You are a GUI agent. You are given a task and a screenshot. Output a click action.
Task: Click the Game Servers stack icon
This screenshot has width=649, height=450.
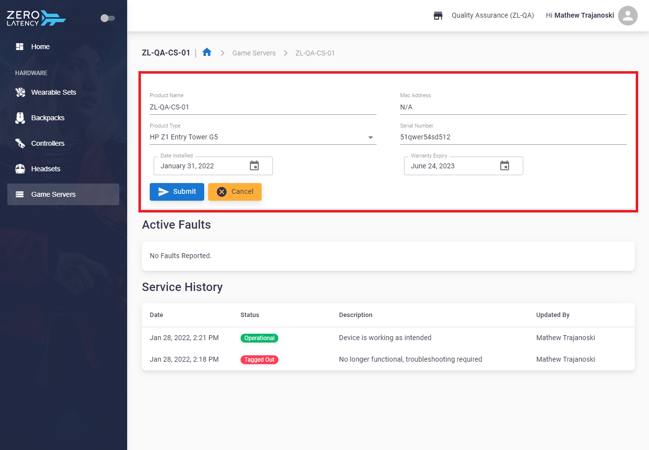point(20,194)
